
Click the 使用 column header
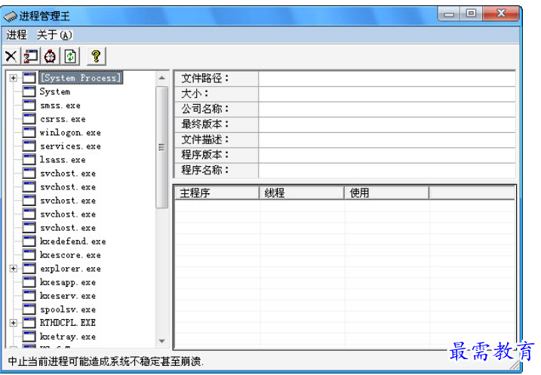point(387,193)
